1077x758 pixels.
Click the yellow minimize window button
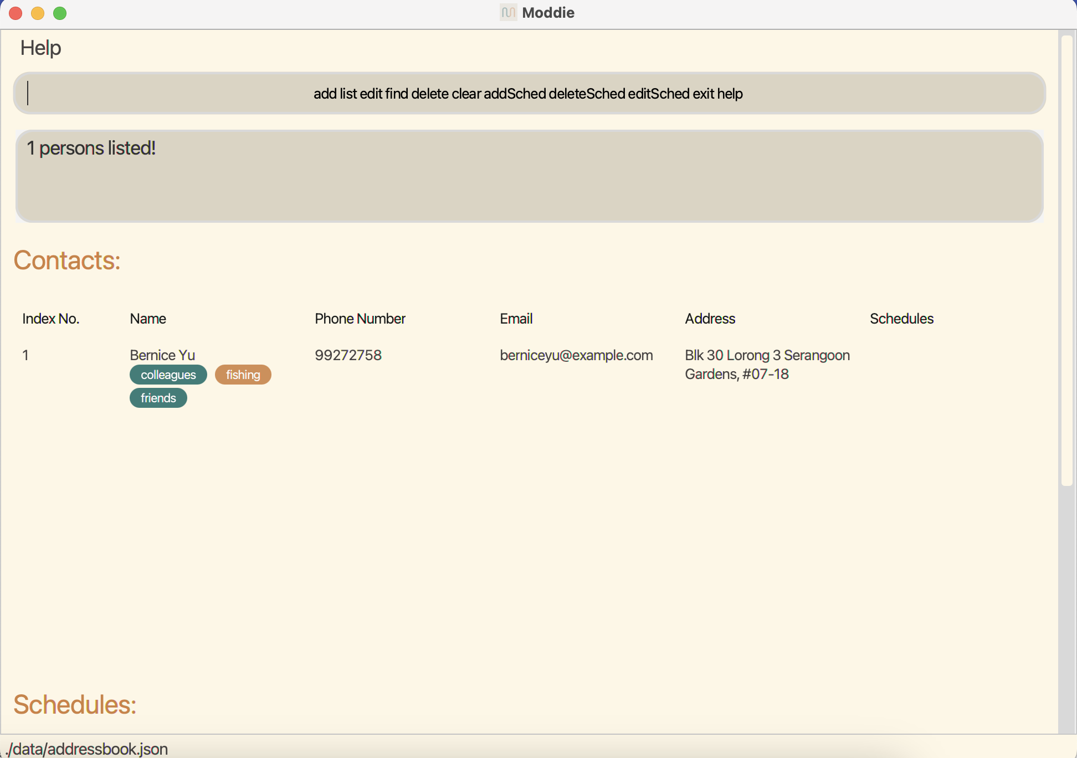(x=38, y=13)
